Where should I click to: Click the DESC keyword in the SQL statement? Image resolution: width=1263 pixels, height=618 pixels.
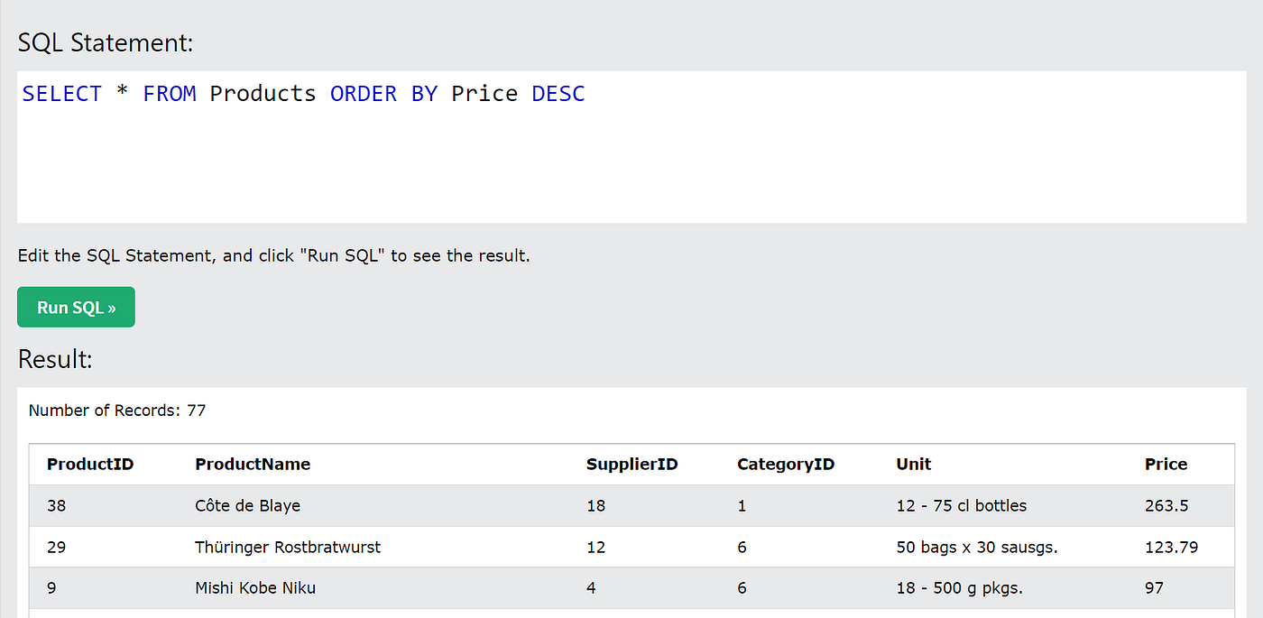coord(558,93)
